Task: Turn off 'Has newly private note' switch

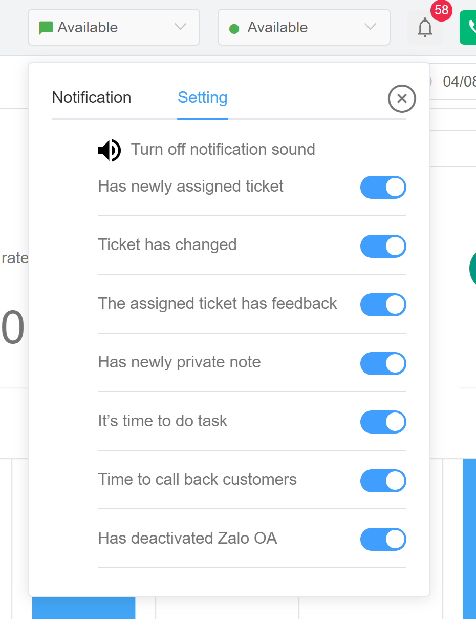Action: pos(383,363)
